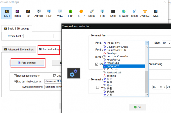
Task: Choose SimSun-ExtB font
Action: (x=124, y=72)
